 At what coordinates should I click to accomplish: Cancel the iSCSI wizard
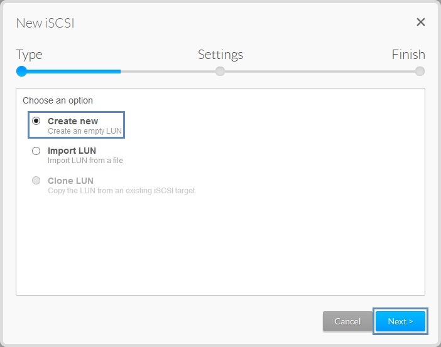click(347, 321)
